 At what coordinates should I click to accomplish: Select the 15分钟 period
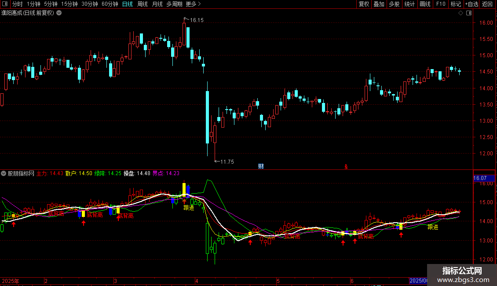69,4
